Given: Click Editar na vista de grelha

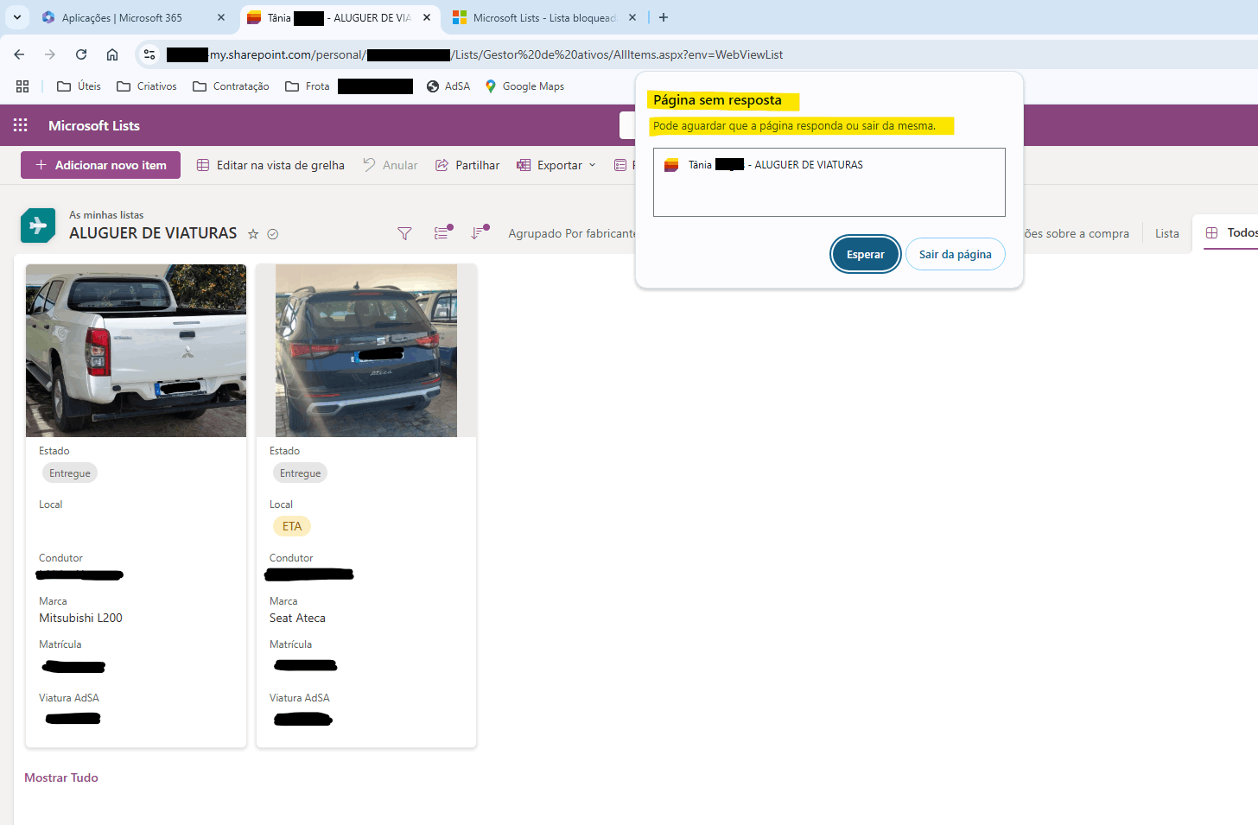Looking at the screenshot, I should 270,165.
